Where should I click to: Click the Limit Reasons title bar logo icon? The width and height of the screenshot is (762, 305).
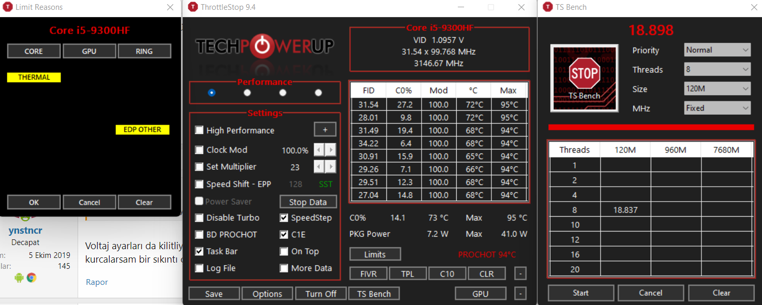8,7
